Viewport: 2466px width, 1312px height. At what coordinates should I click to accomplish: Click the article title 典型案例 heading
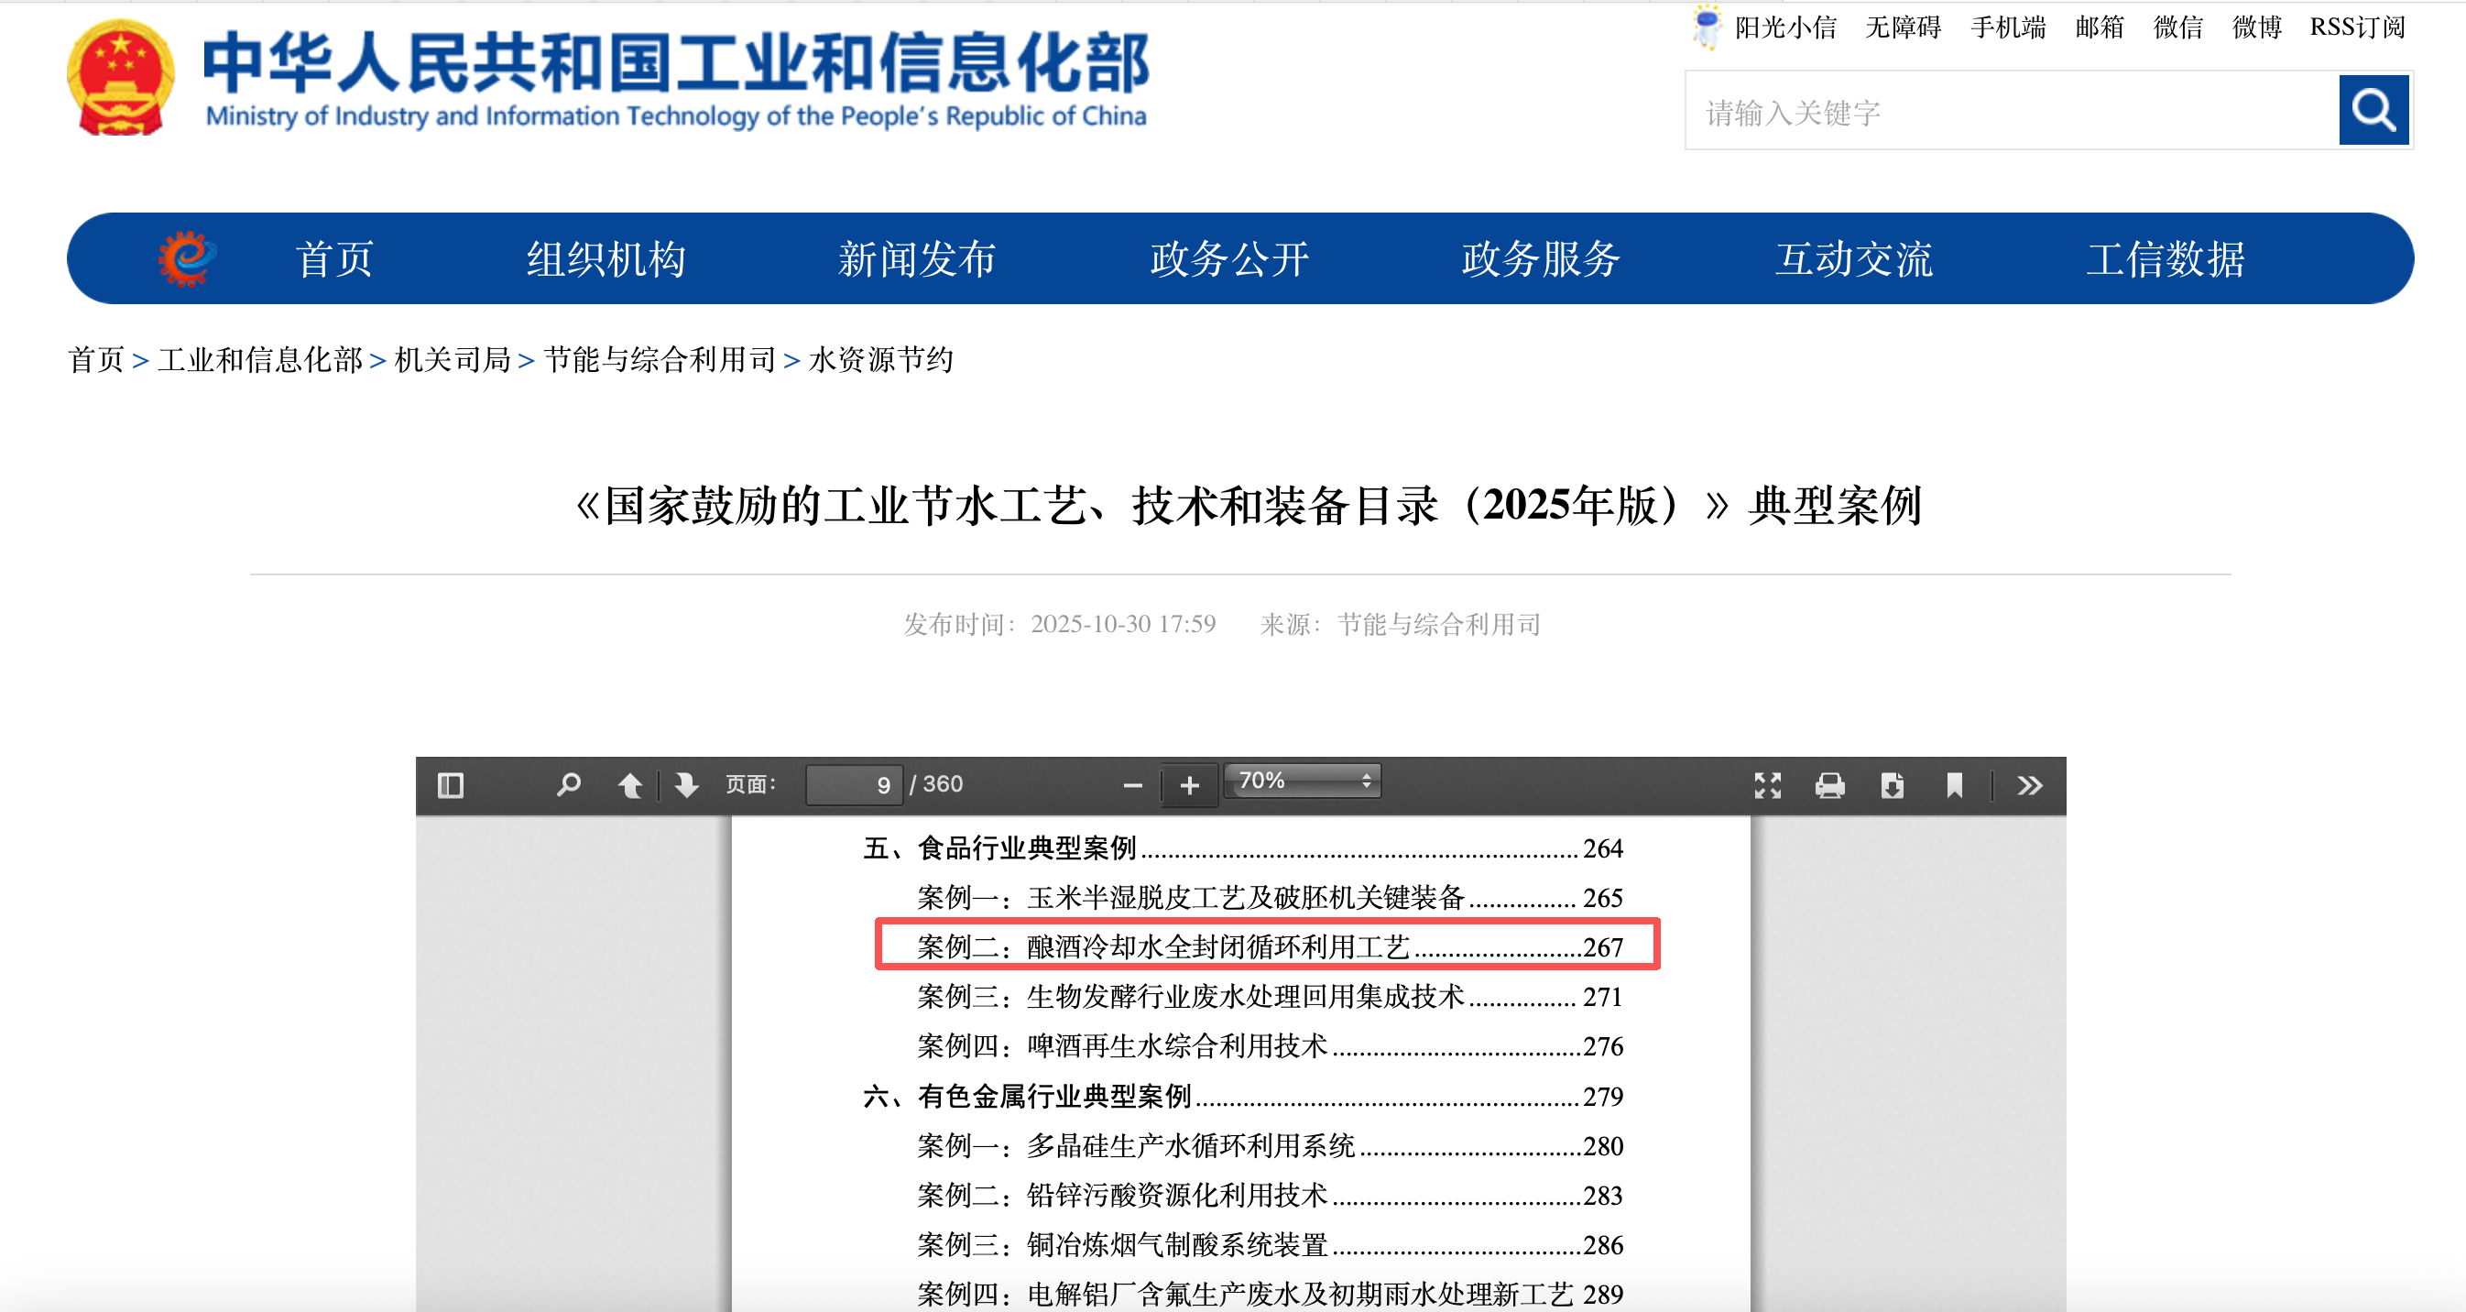pyautogui.click(x=1249, y=505)
